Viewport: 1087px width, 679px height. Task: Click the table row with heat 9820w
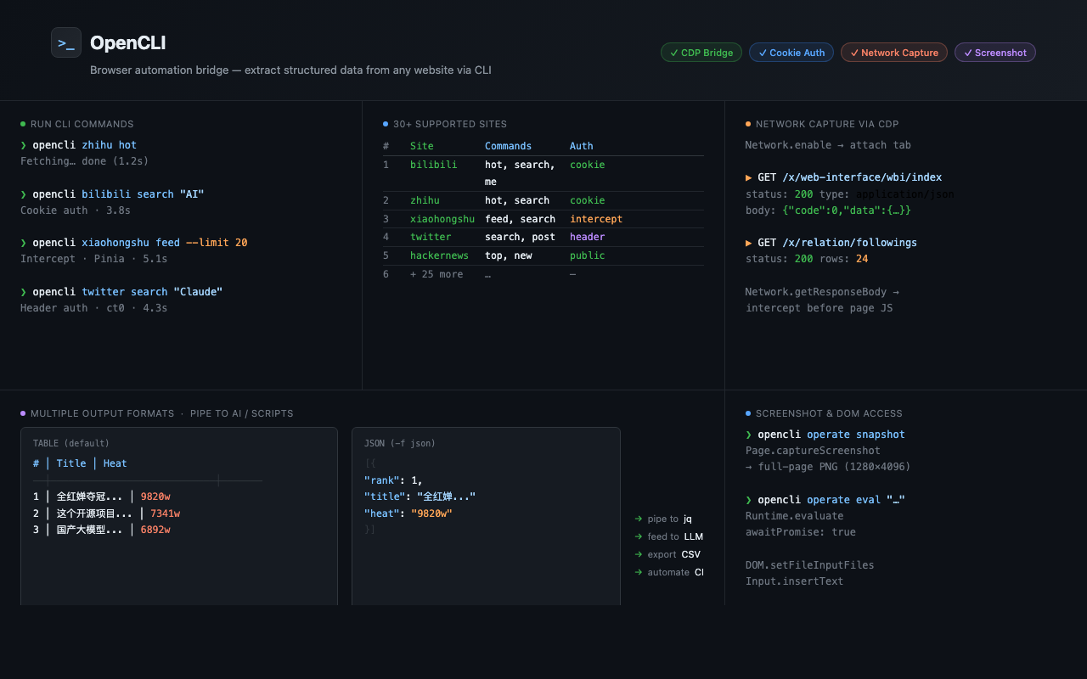(x=102, y=497)
